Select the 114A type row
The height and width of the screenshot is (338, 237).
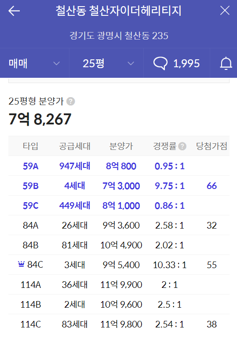click(x=119, y=284)
